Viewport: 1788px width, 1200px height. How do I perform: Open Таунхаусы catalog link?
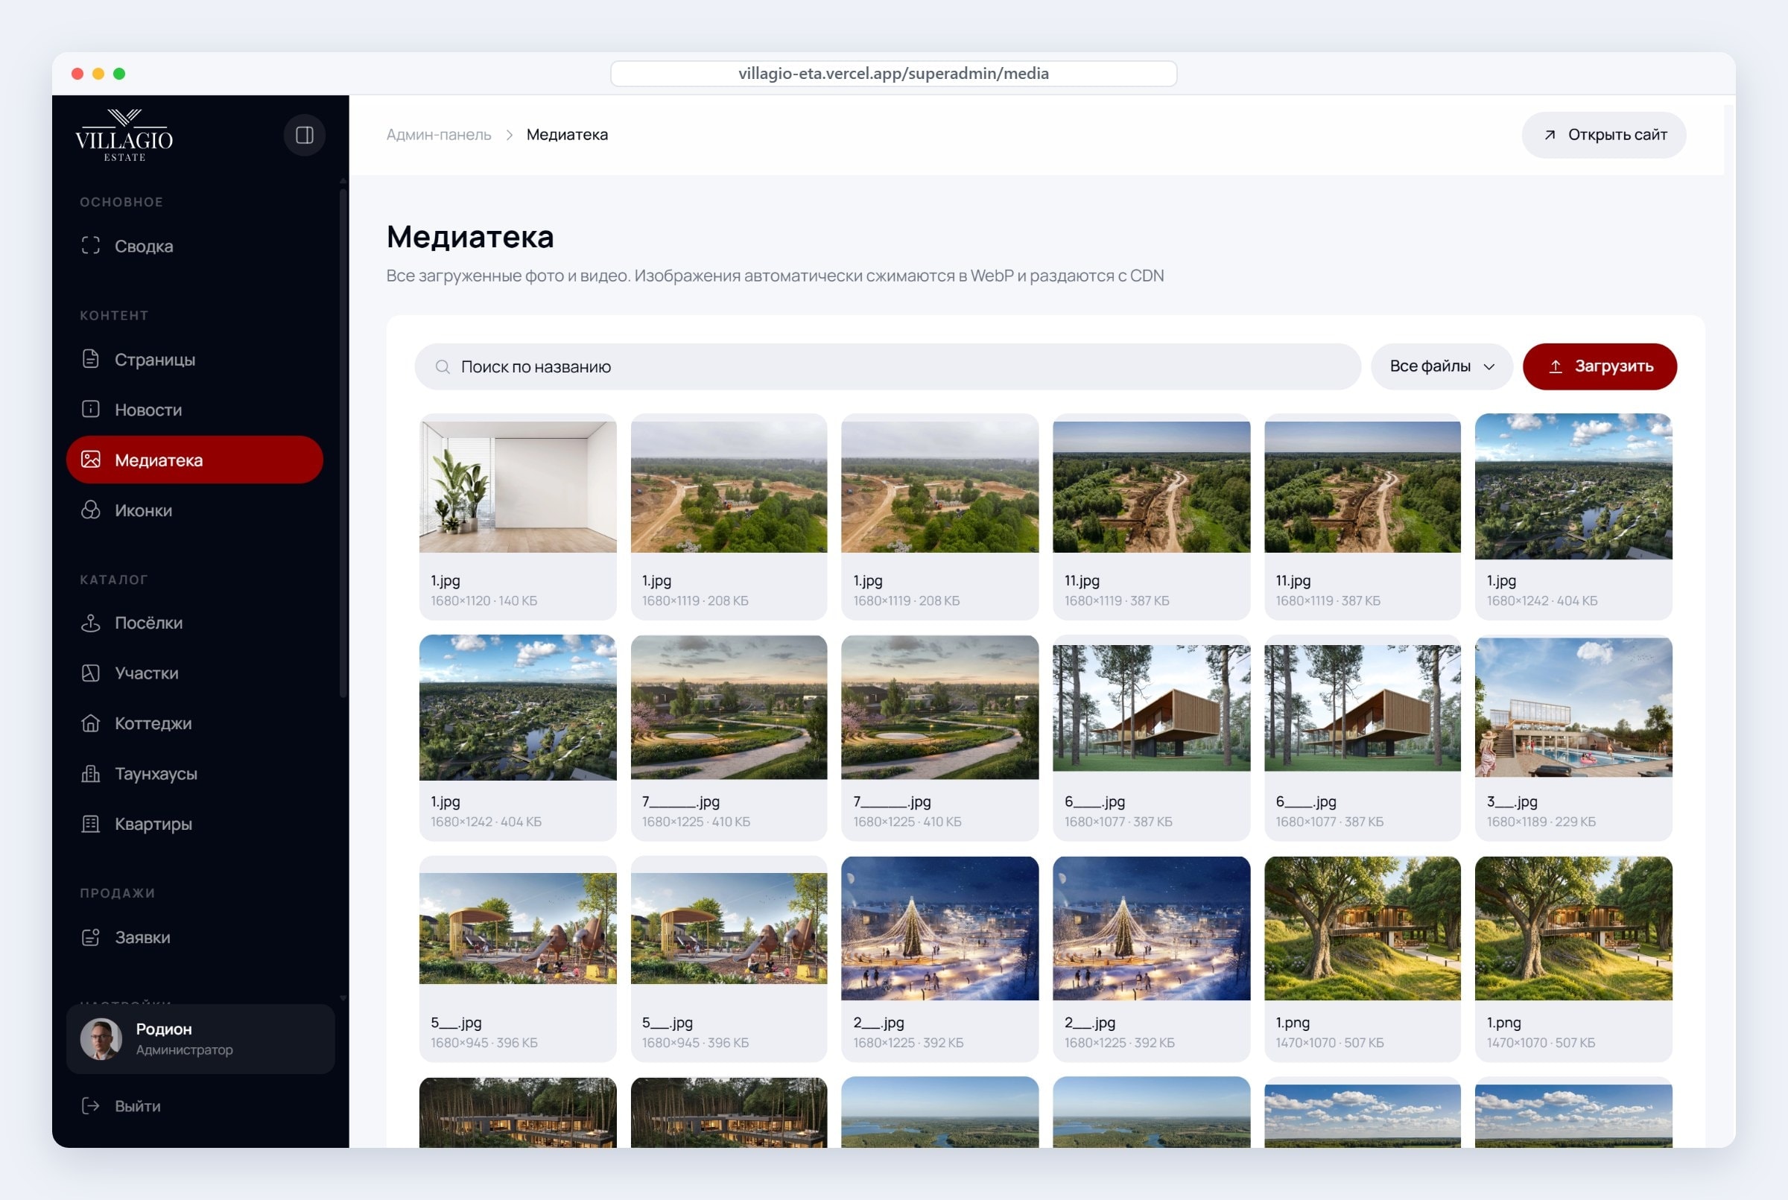[x=195, y=773]
